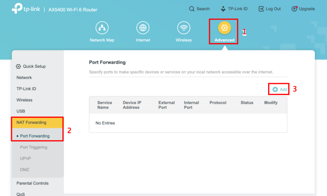Click the Search magnifier icon
Image resolution: width=327 pixels, height=196 pixels.
coord(191,9)
